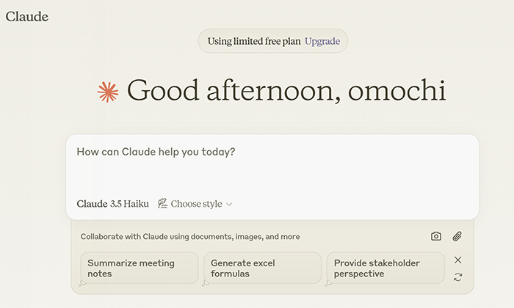Open the camera screenshot capture icon
Viewport: 514px width, 308px height.
[x=435, y=236]
